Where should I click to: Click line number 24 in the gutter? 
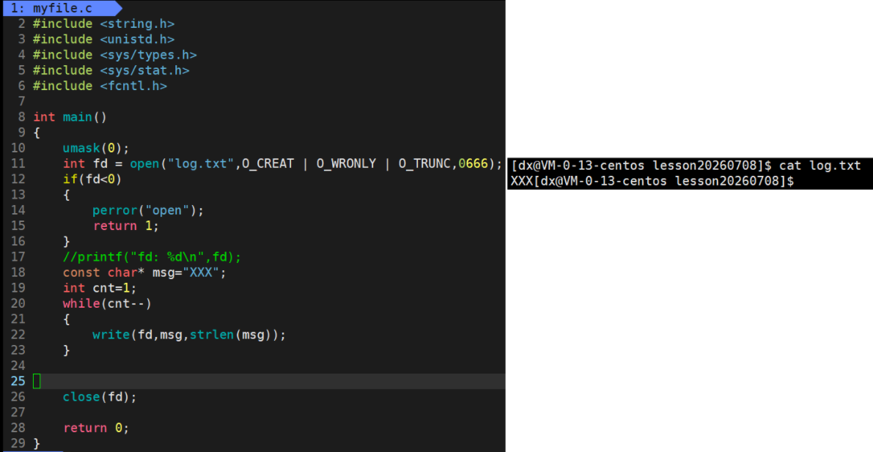point(18,366)
